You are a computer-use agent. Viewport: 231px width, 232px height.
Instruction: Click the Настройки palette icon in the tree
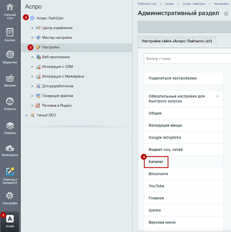38,47
